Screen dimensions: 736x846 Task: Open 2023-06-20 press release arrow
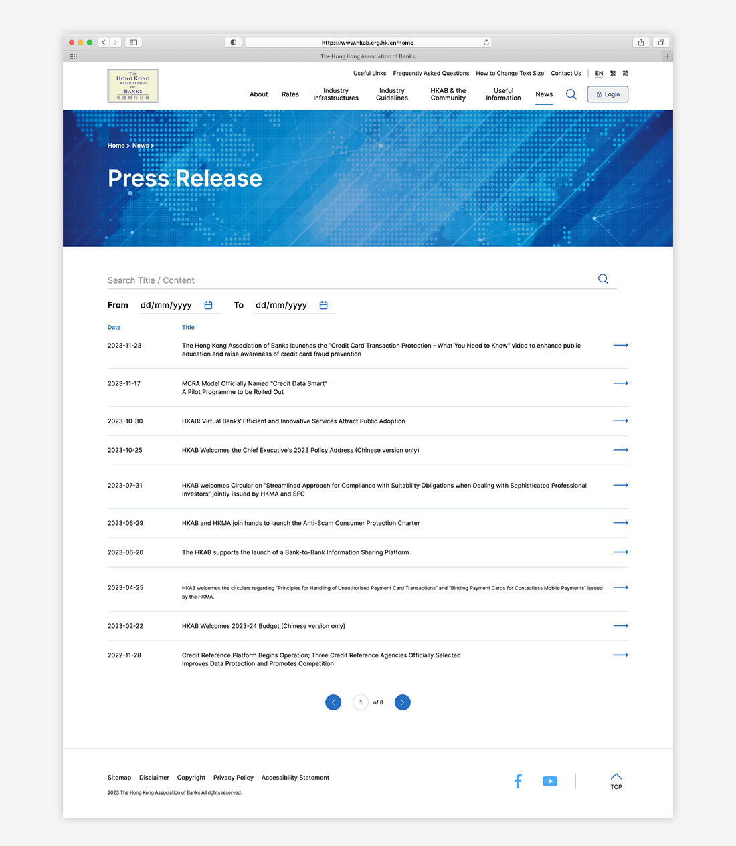pyautogui.click(x=620, y=552)
